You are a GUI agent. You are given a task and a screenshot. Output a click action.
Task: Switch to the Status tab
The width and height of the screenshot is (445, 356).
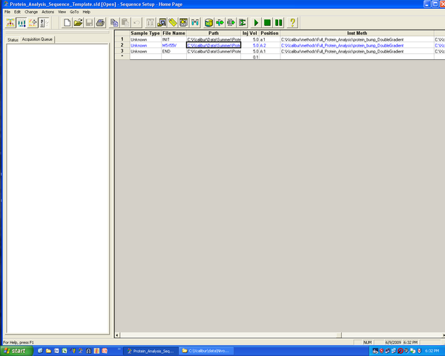tap(13, 39)
